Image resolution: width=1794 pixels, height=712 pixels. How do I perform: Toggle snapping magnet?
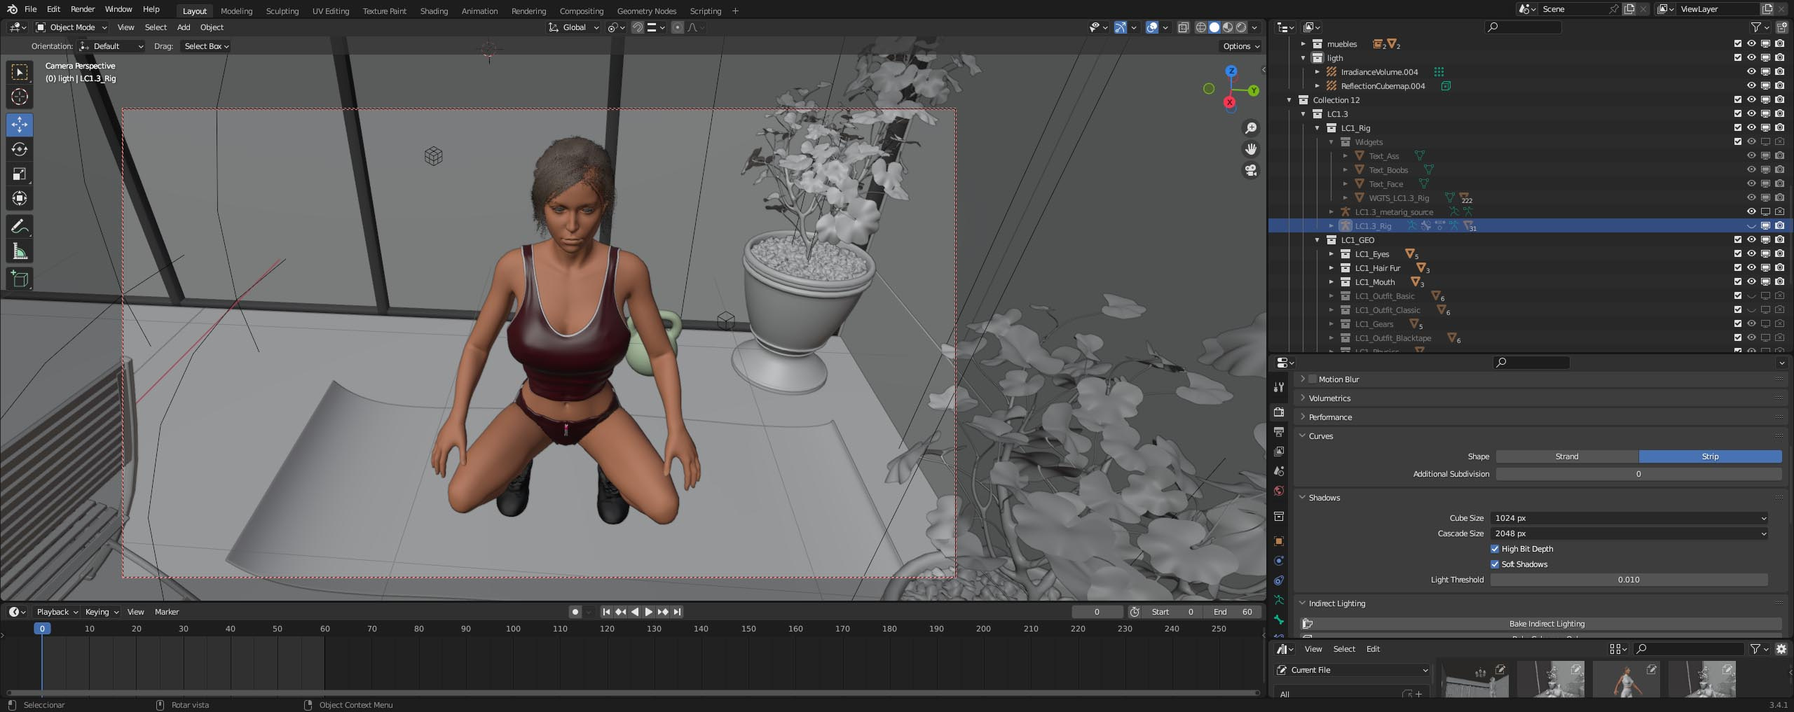pyautogui.click(x=637, y=27)
